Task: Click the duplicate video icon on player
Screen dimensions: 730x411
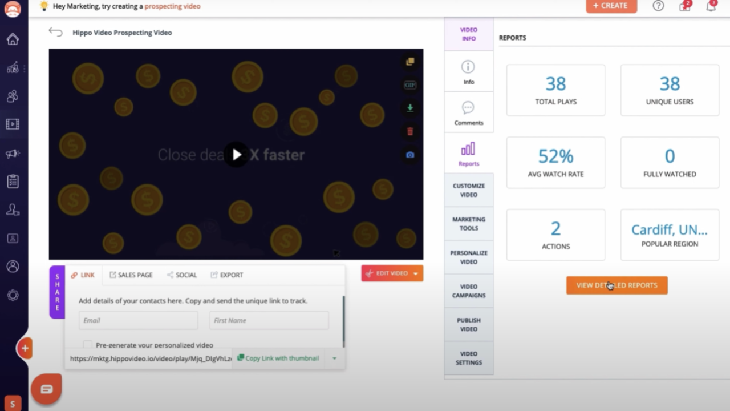Action: pyautogui.click(x=410, y=62)
